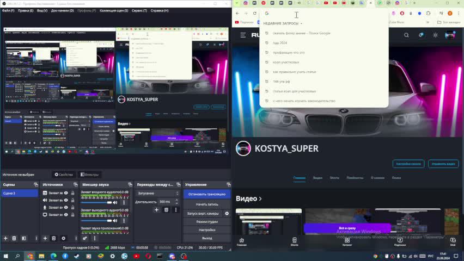Lock the display capture source row
Image resolution: width=464 pixels, height=261 pixels.
(72, 215)
